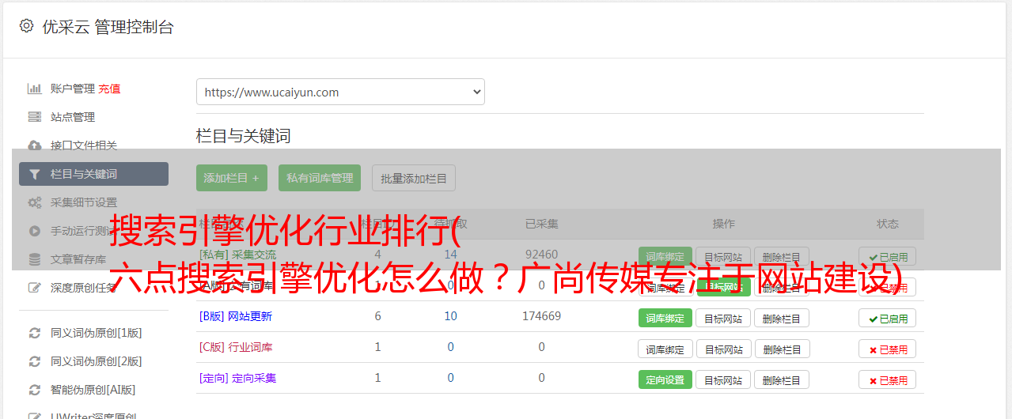The image size is (1012, 419).
Task: Click 词库绑定 for the 行业词库 row
Action: 665,349
